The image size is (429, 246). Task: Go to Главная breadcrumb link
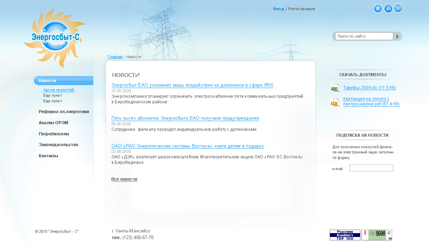(x=115, y=57)
